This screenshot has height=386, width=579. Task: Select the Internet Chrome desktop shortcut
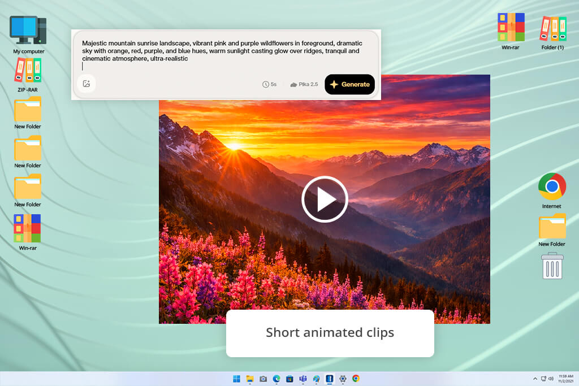click(552, 190)
